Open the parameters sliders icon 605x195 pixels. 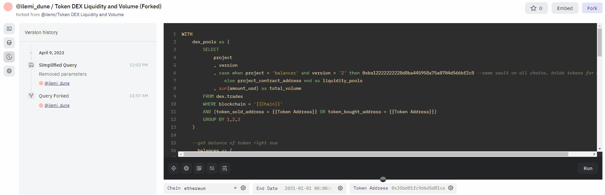pos(225,168)
